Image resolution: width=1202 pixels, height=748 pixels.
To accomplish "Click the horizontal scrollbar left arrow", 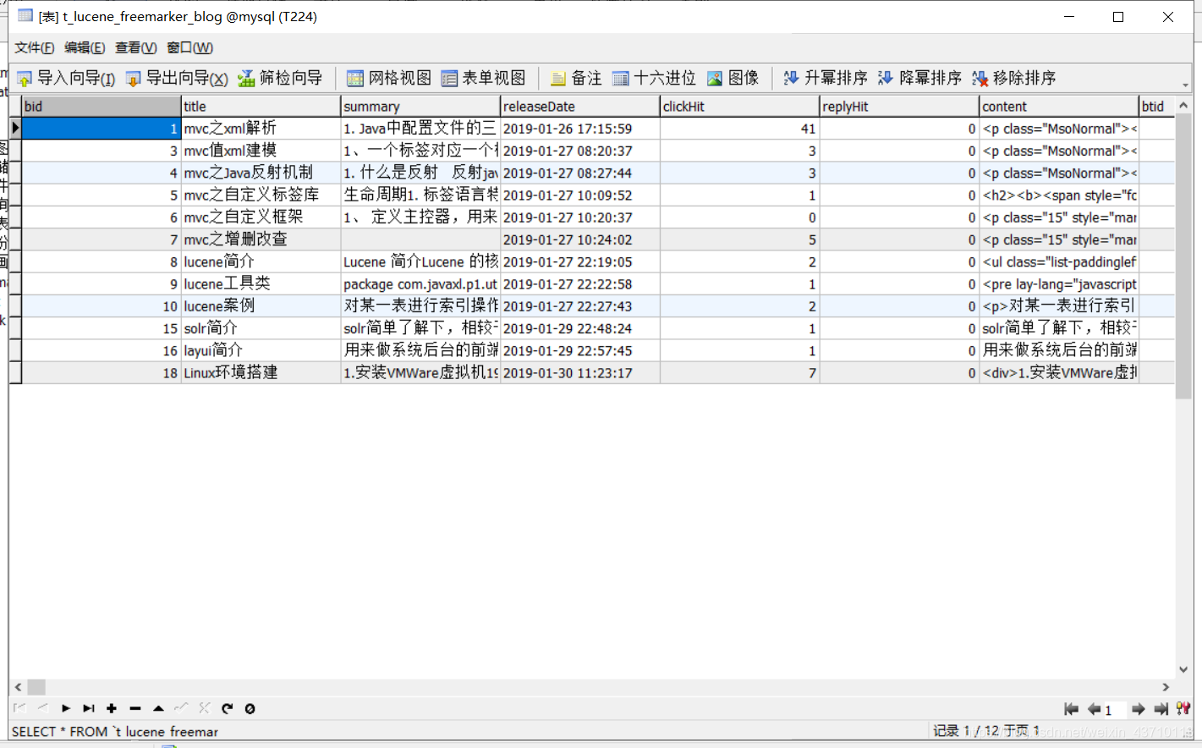I will 18,687.
